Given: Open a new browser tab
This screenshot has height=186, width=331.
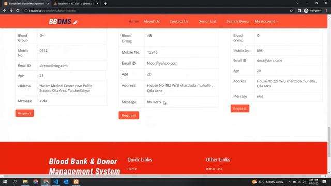Looking at the screenshot, I should pyautogui.click(x=105, y=4).
